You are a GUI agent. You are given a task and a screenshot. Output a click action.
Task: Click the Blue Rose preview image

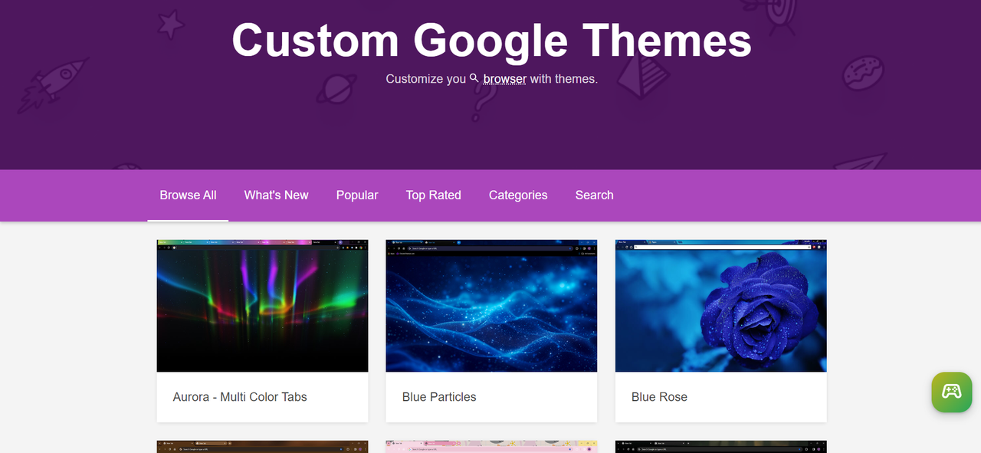[720, 306]
